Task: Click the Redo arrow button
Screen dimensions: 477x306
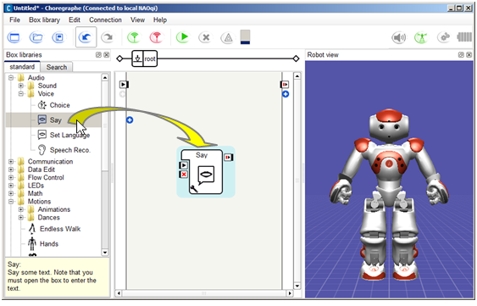Action: pos(108,37)
